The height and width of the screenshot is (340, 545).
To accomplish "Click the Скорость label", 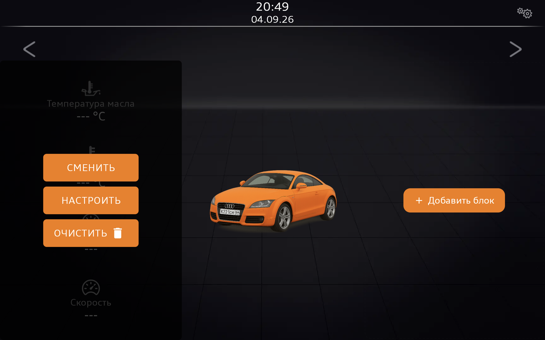I will (91, 302).
